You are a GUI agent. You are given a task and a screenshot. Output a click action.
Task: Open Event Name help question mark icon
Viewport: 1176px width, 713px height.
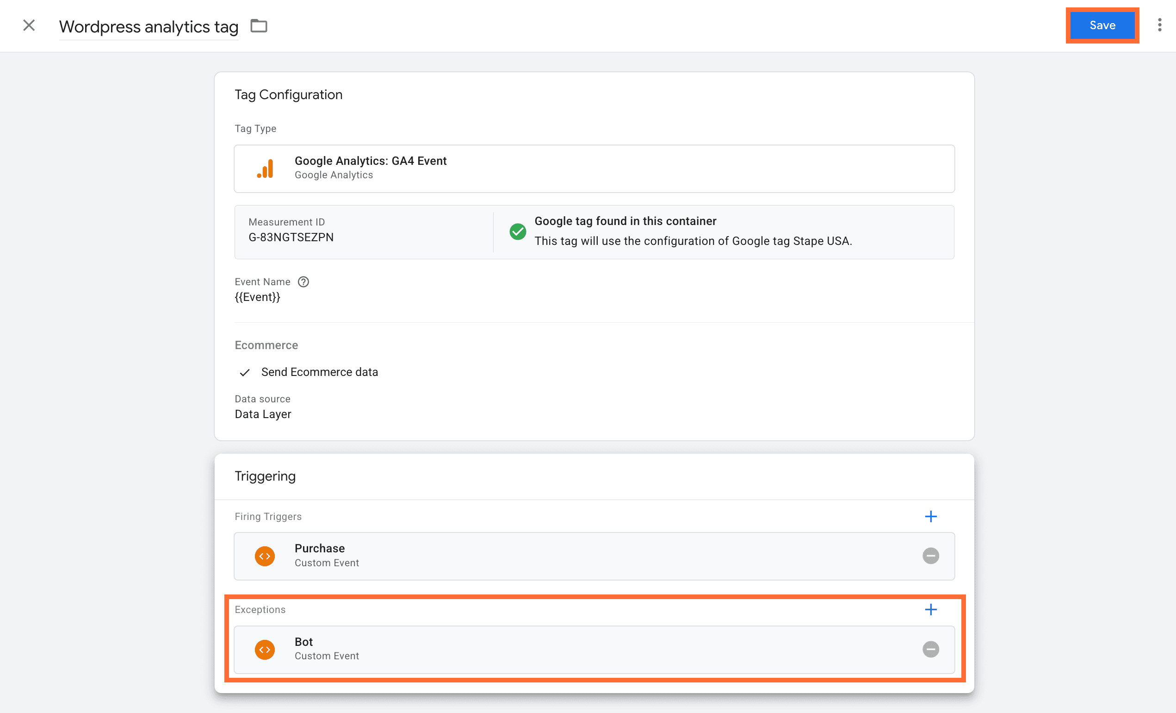pyautogui.click(x=303, y=282)
